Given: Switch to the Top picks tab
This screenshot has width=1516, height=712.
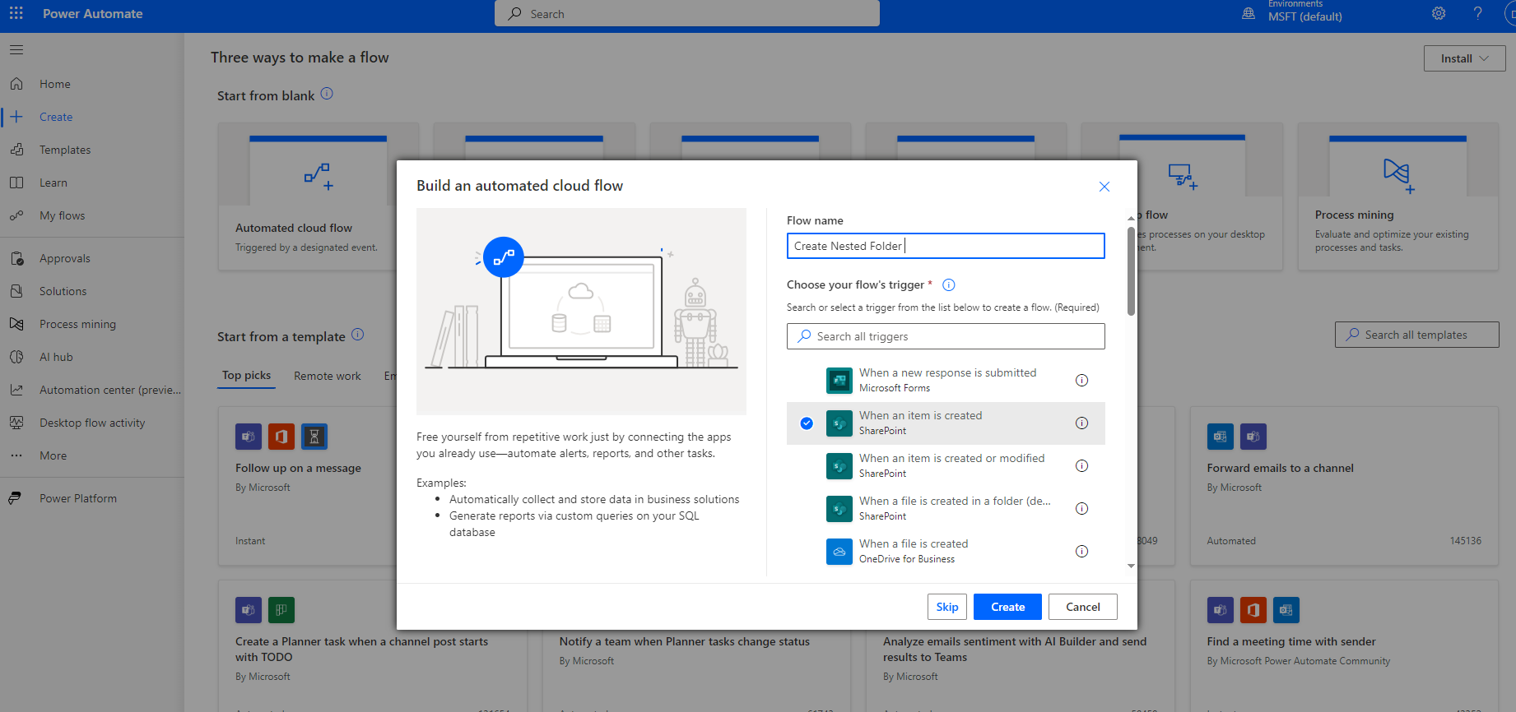Looking at the screenshot, I should coord(246,376).
